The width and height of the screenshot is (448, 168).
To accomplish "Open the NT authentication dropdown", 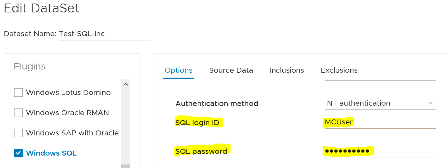I will click(x=375, y=103).
